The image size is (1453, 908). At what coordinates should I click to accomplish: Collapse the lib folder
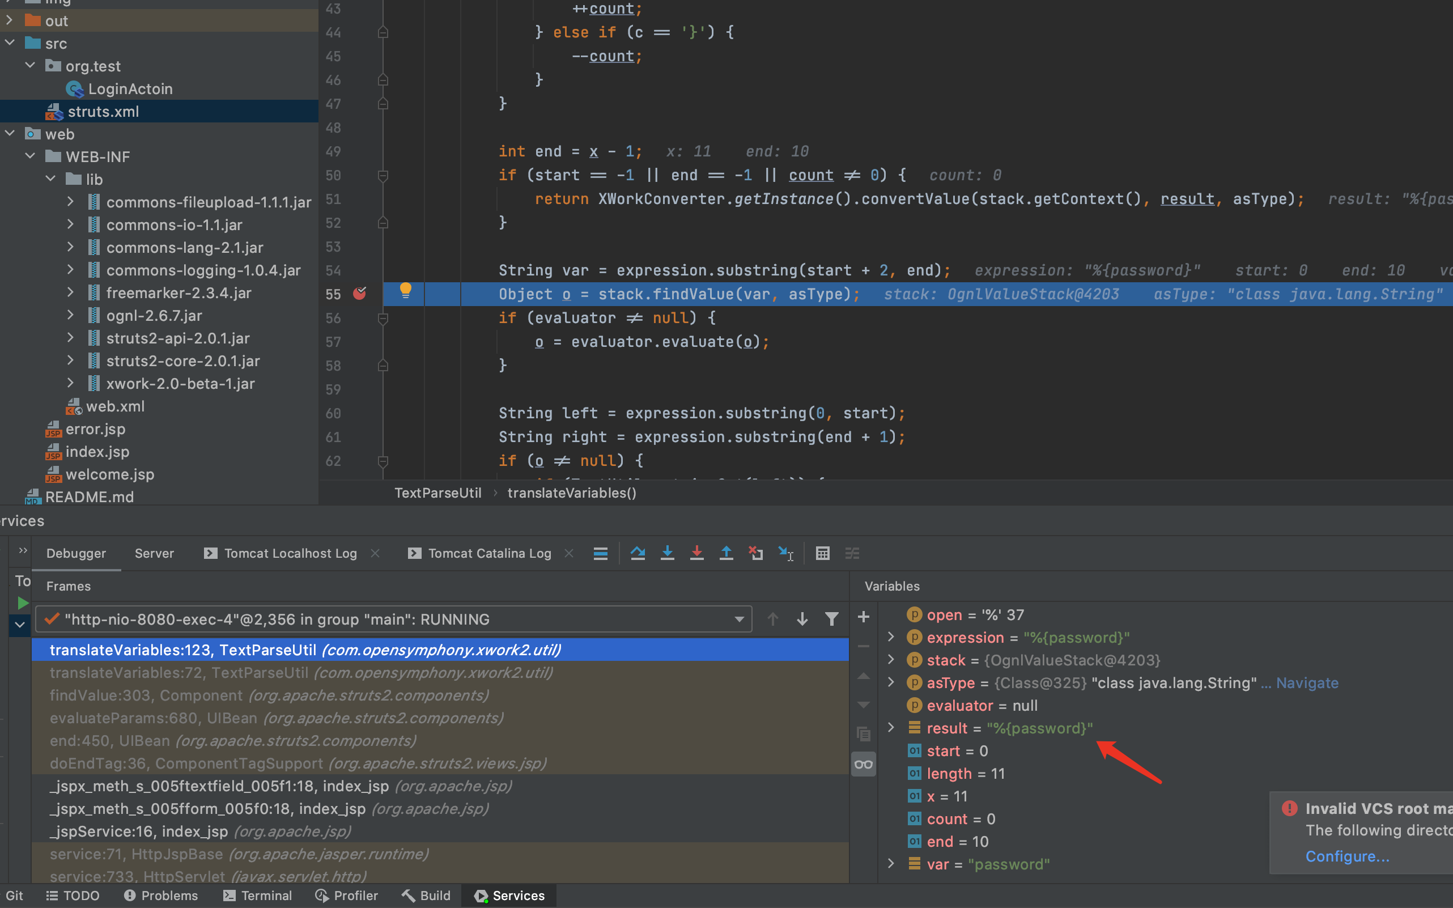pyautogui.click(x=51, y=179)
